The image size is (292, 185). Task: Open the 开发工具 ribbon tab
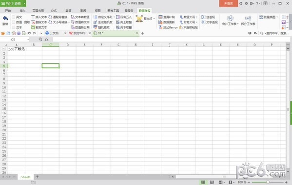coord(113,11)
